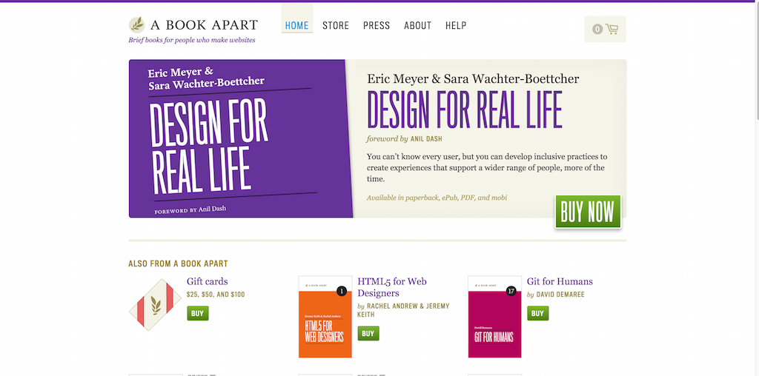Click the 'ALSO FROM A BOOK APART' heading
Viewport: 759px width, 376px height.
178,264
